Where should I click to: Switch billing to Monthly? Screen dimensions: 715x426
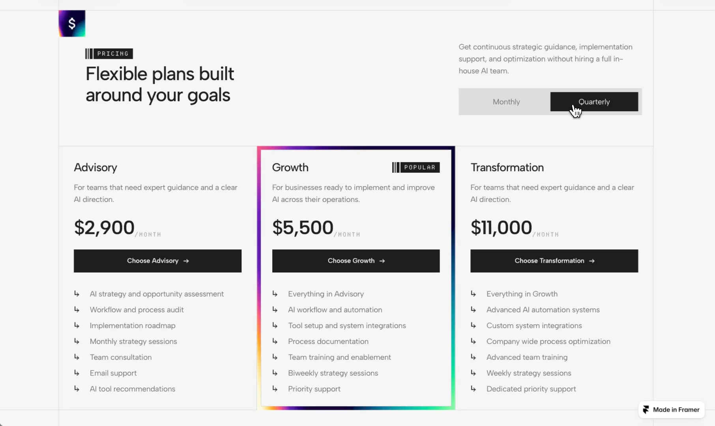tap(506, 102)
